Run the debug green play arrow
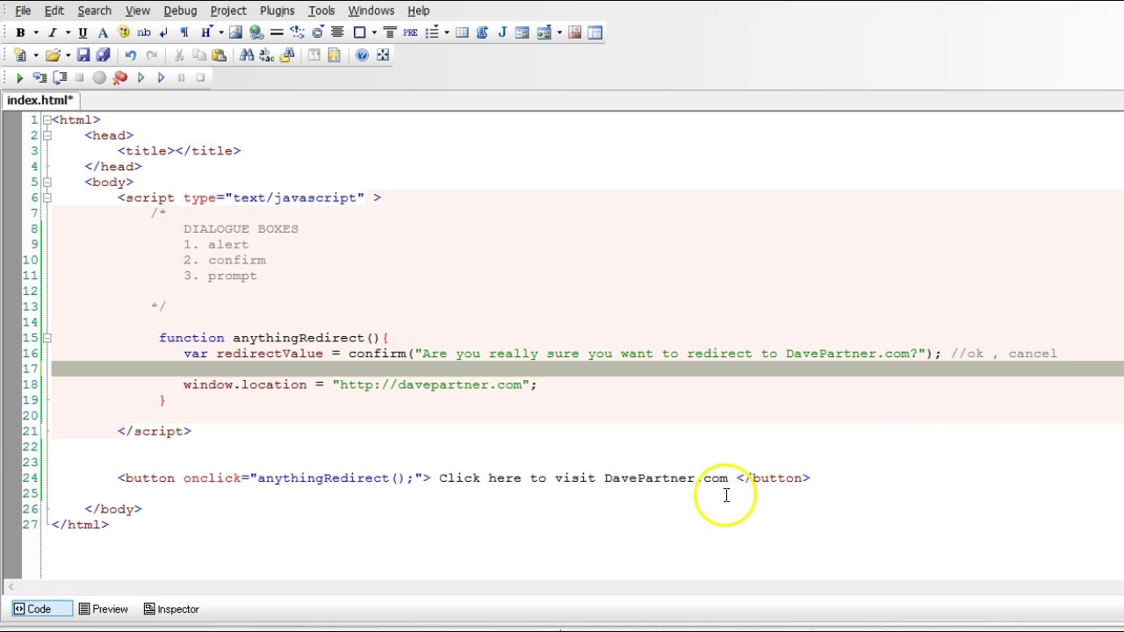Image resolution: width=1124 pixels, height=632 pixels. click(19, 77)
